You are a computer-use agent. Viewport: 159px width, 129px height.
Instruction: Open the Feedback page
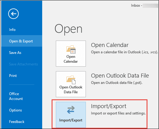click(17, 122)
